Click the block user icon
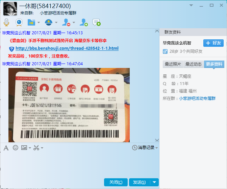The width and height of the screenshot is (227, 189). (66, 22)
